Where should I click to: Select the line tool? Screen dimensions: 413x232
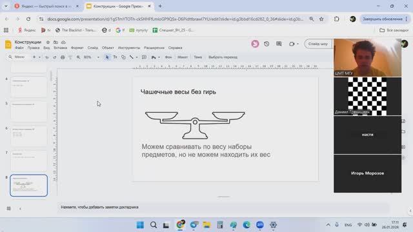tap(132, 57)
